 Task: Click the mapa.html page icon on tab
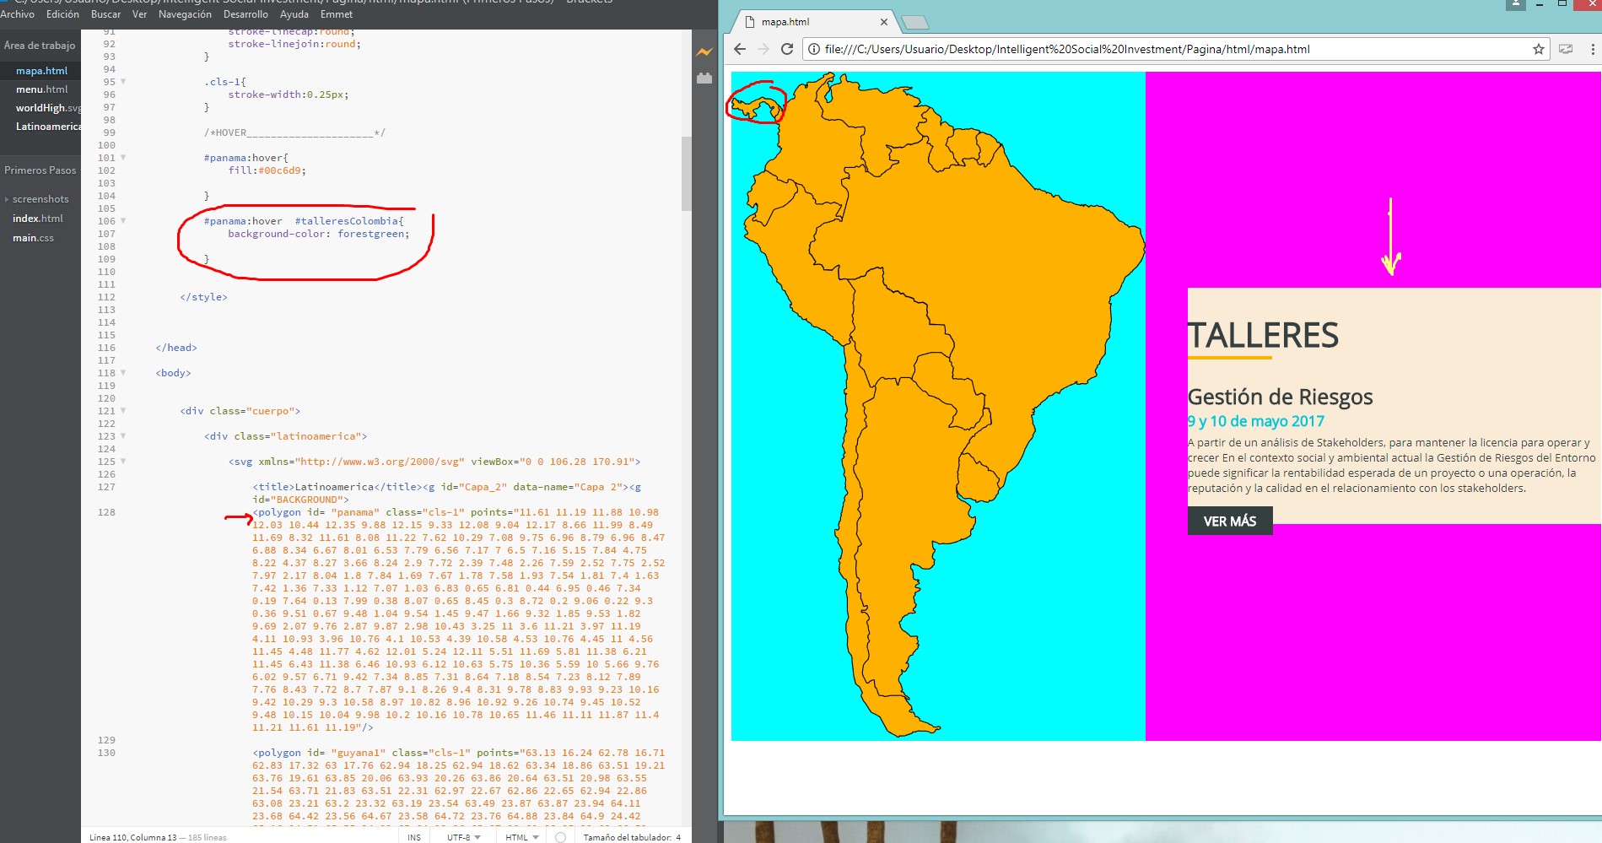pos(749,22)
